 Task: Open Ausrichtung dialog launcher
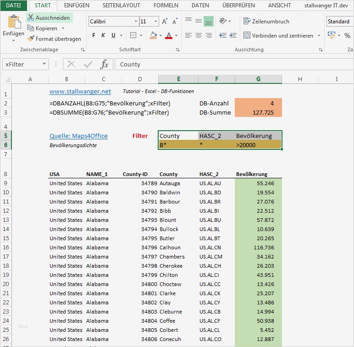pyautogui.click(x=321, y=50)
